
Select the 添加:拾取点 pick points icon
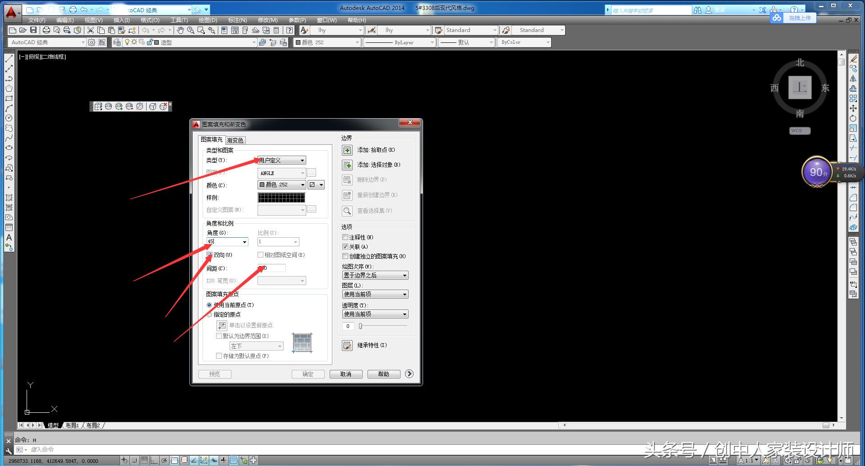pyautogui.click(x=347, y=150)
